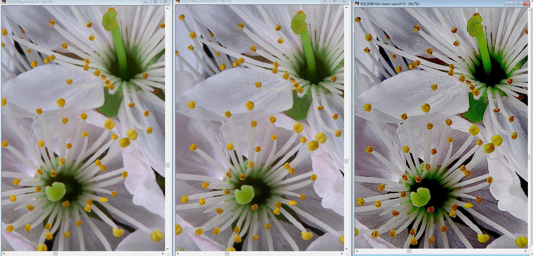Maximize the 810_0290sp-bin.fts window
Screen dimensions: 533x256
[155, 2]
